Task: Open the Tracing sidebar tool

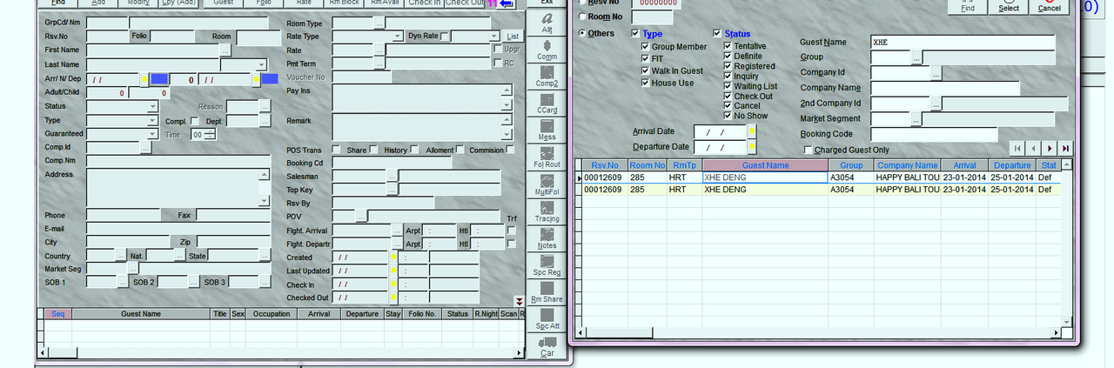Action: [x=547, y=211]
